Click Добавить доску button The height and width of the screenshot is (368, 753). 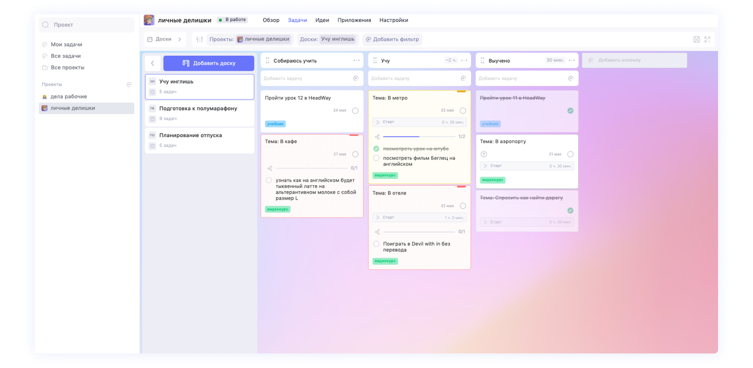click(x=209, y=63)
